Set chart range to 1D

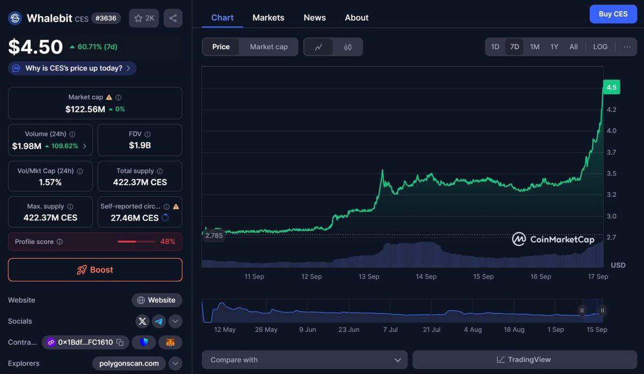[x=495, y=47]
